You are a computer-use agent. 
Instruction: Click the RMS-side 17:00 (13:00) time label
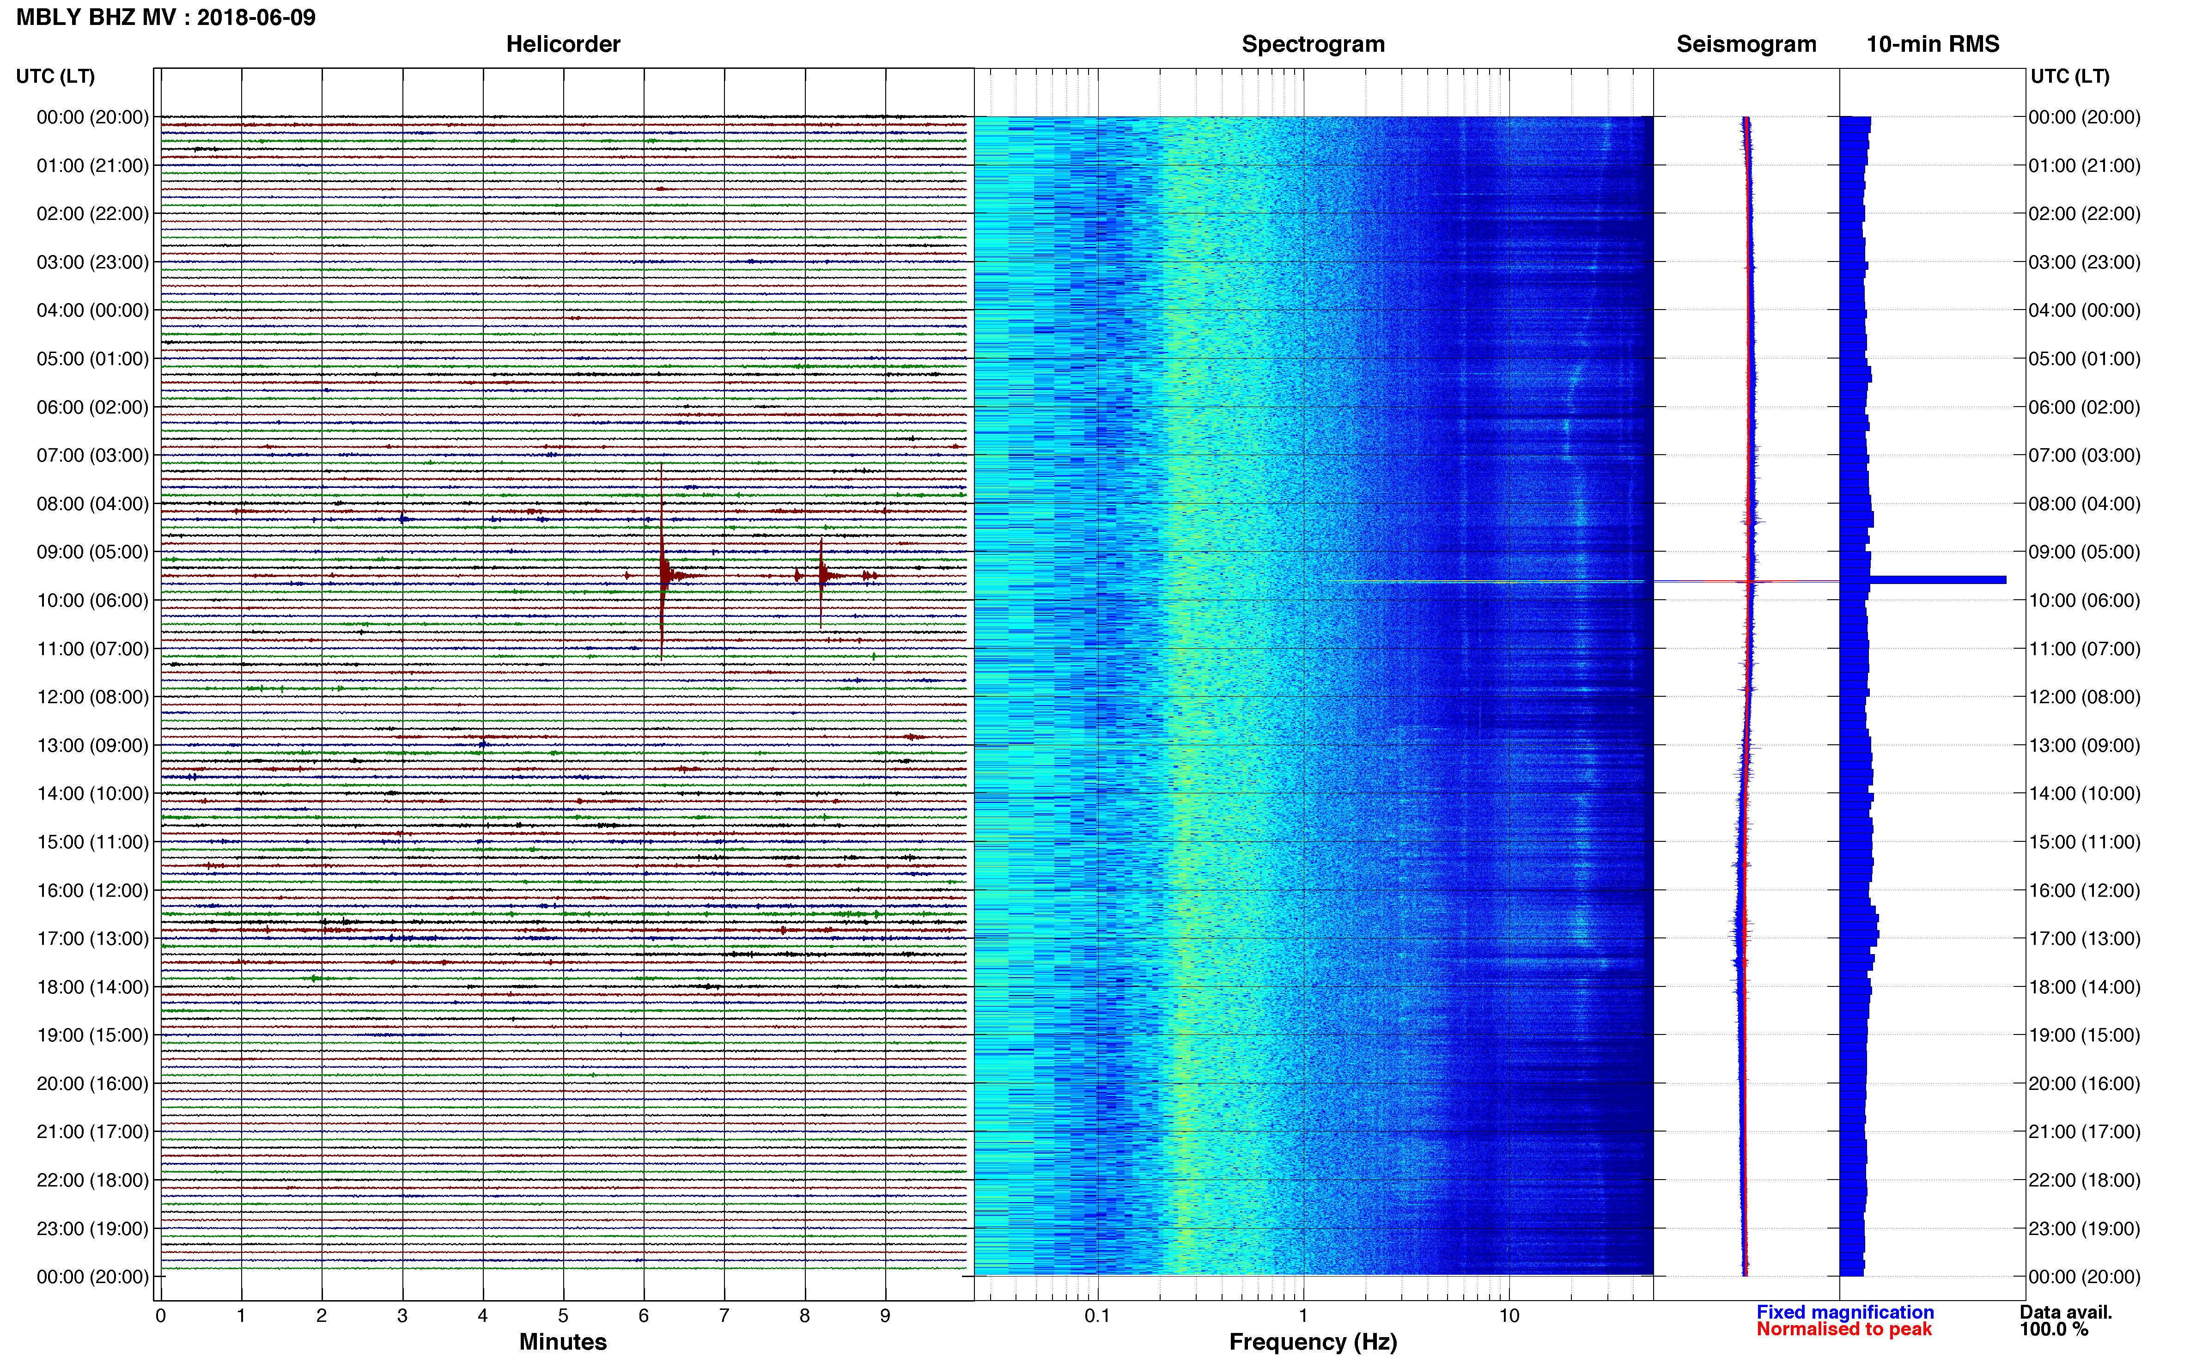(2084, 939)
